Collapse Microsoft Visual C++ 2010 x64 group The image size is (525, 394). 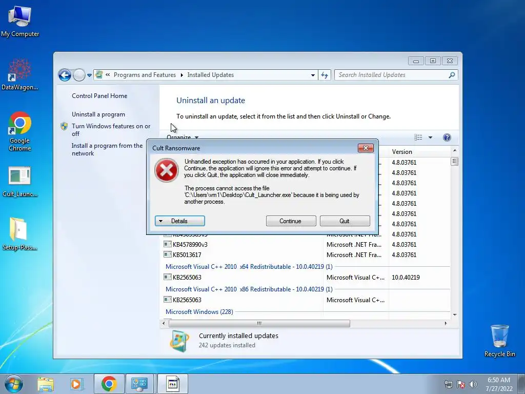tap(249, 267)
